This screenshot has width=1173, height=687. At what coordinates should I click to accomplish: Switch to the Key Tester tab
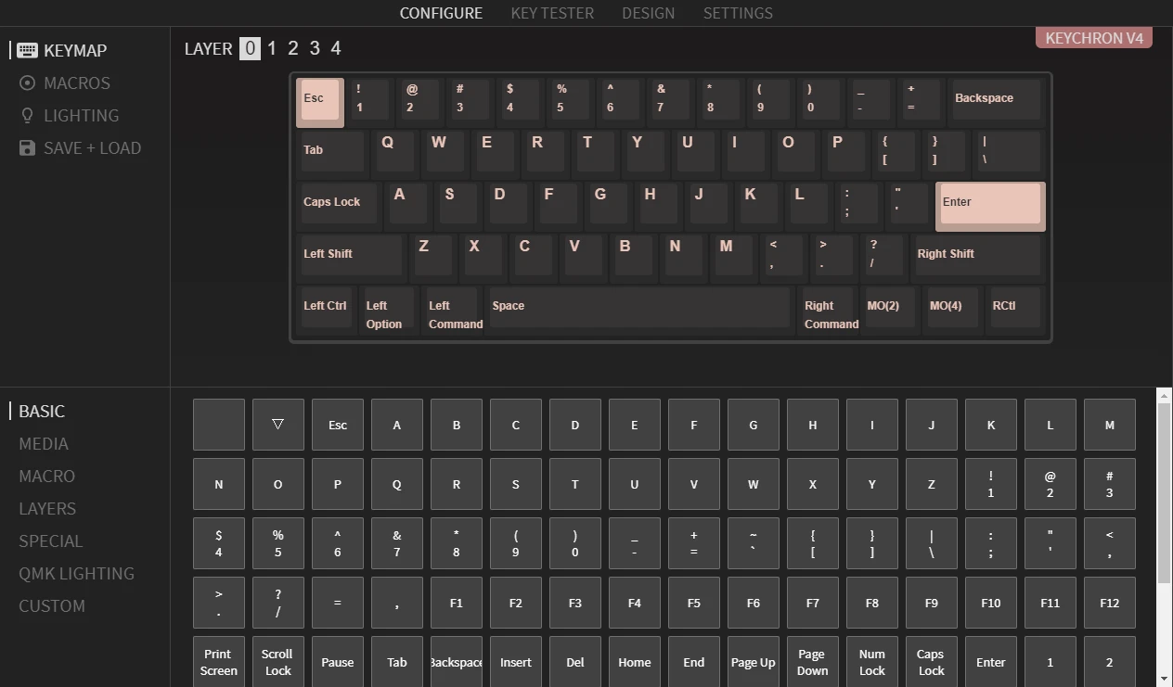pyautogui.click(x=552, y=13)
